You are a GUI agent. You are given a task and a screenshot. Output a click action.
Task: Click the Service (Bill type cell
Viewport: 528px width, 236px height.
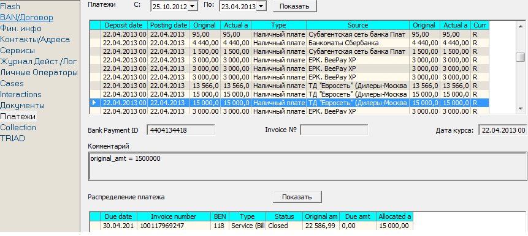tap(248, 226)
